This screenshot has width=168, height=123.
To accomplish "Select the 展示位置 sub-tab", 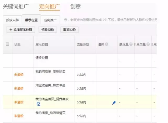I will pyautogui.click(x=31, y=20).
